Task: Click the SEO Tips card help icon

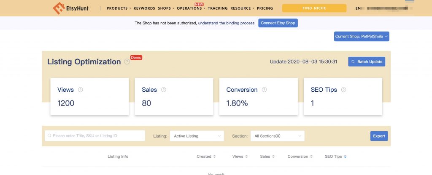Action: point(343,90)
